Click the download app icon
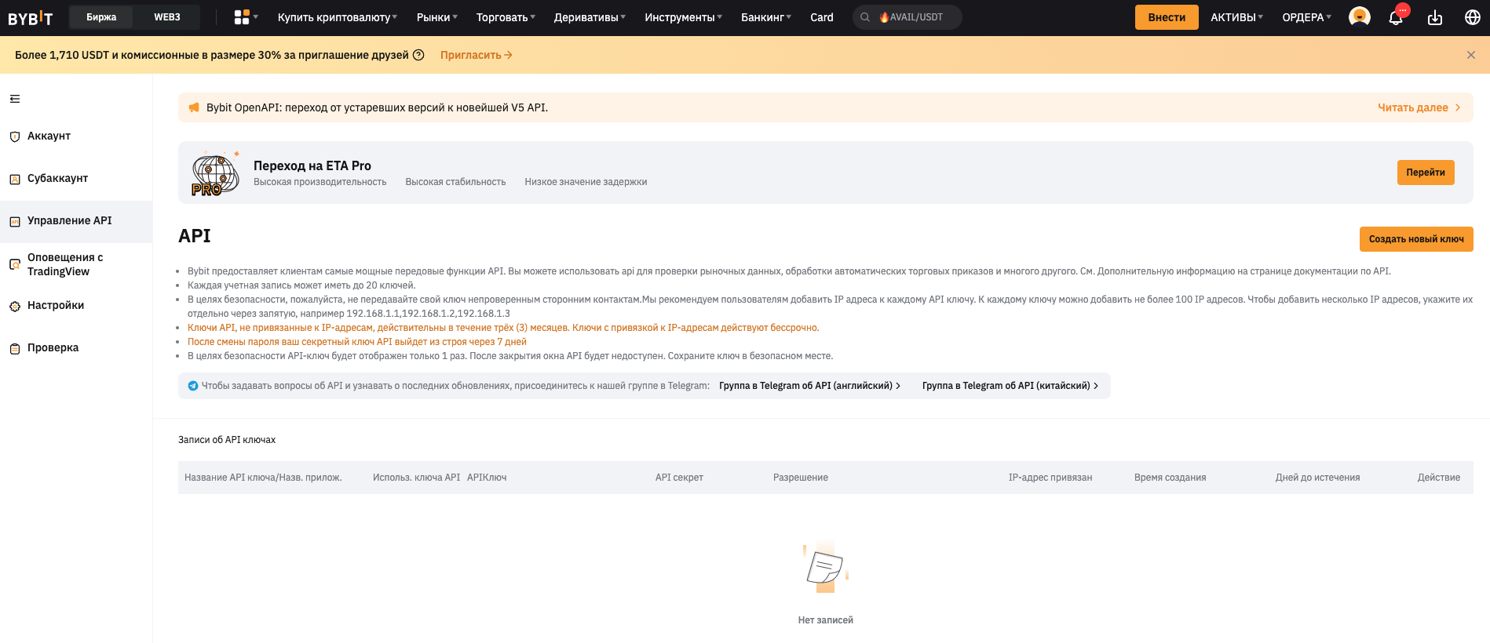This screenshot has width=1490, height=643. (1435, 17)
